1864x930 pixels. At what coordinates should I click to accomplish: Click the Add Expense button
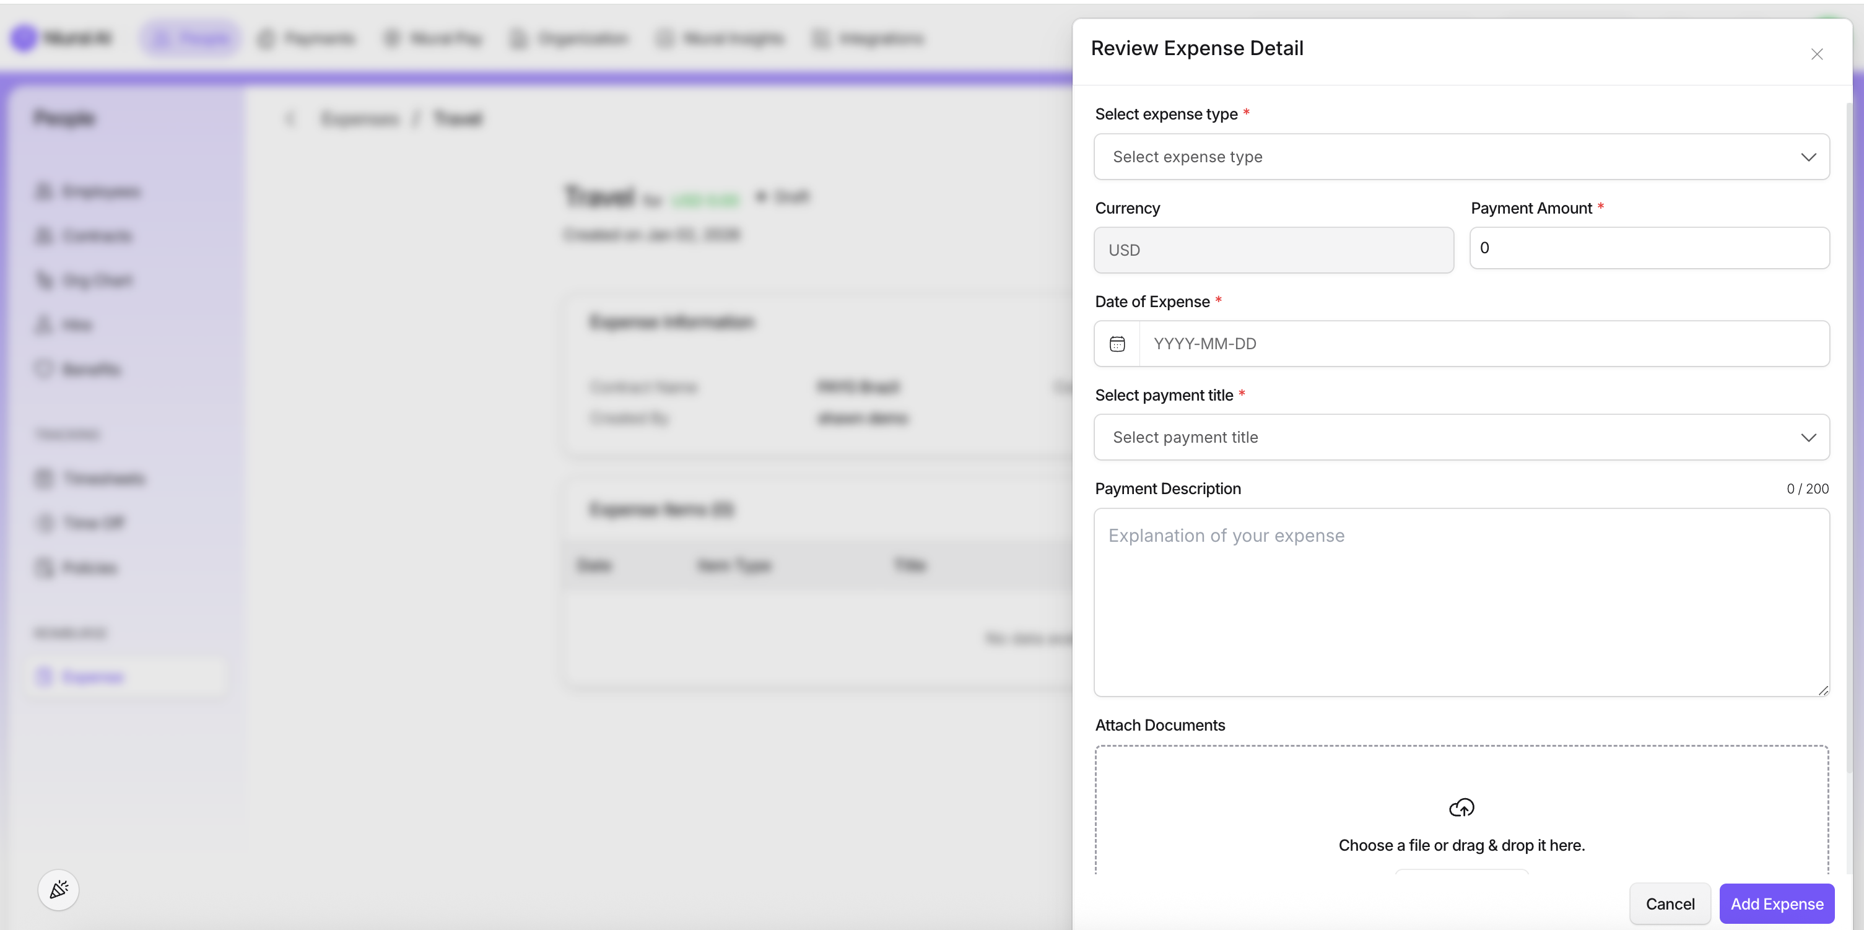[x=1775, y=903]
